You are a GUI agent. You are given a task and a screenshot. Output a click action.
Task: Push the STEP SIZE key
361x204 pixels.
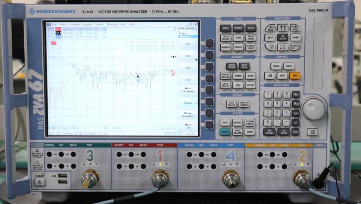point(312,132)
